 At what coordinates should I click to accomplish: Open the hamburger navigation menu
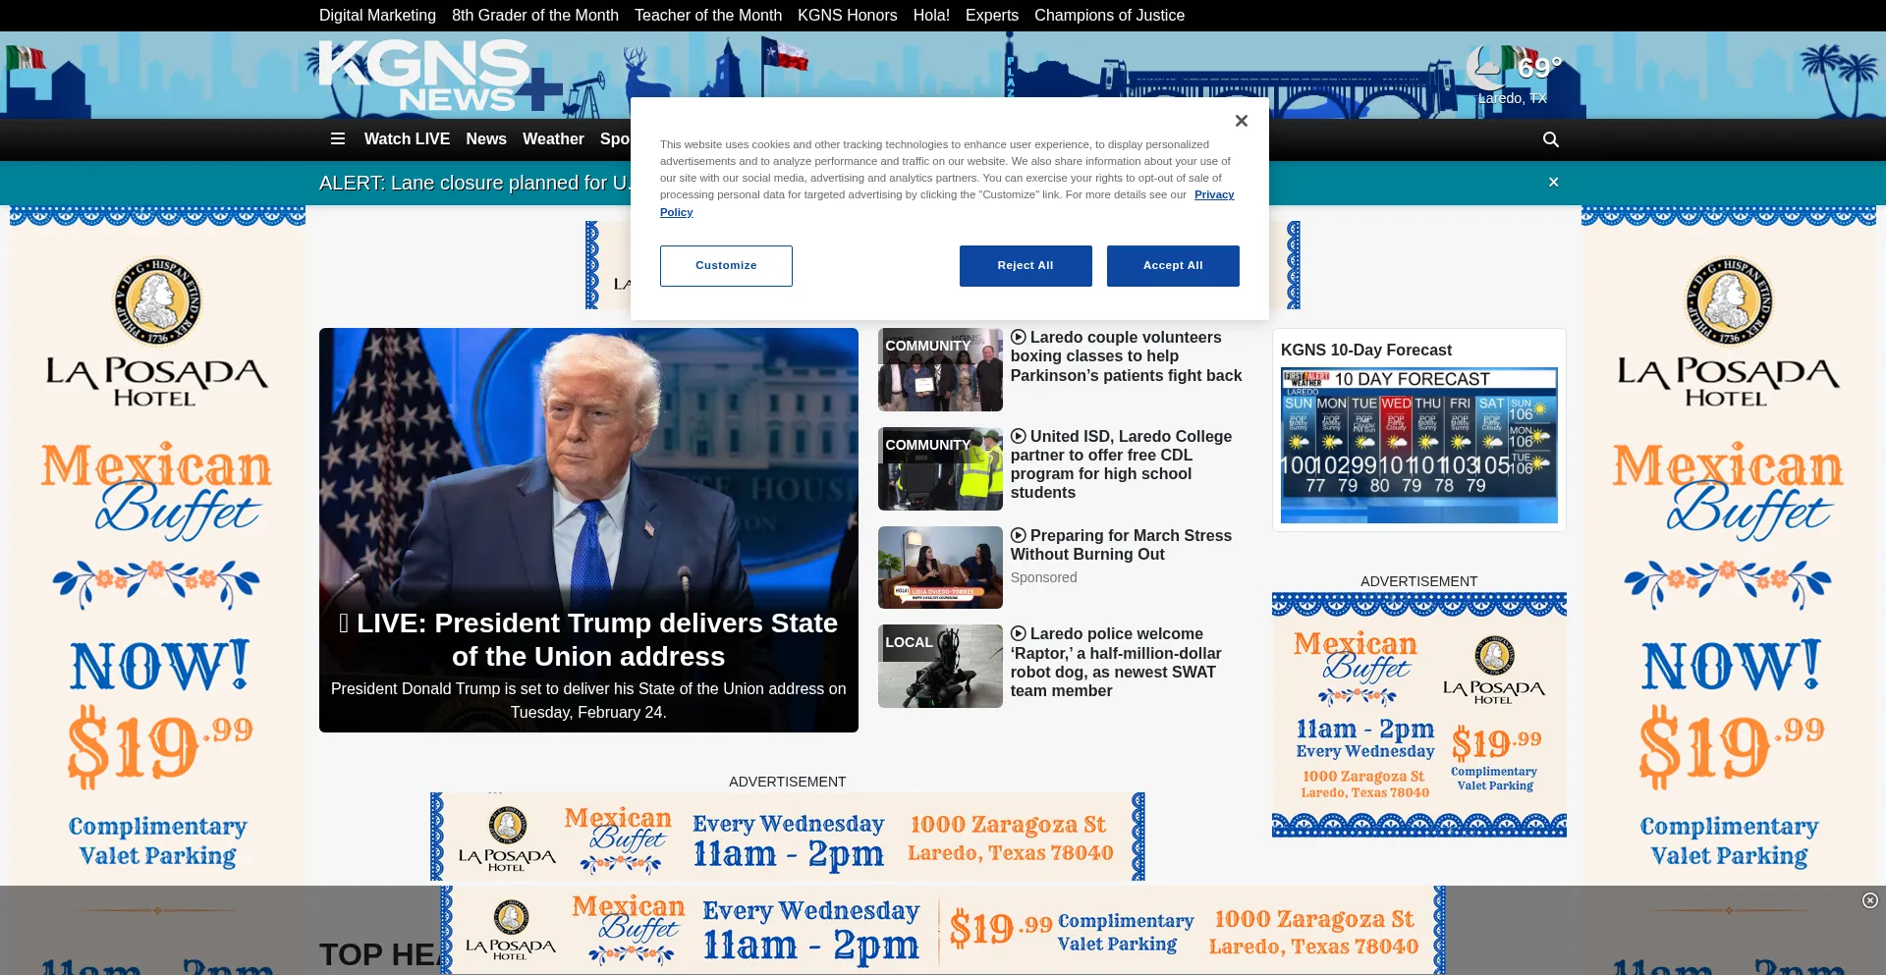pyautogui.click(x=338, y=139)
